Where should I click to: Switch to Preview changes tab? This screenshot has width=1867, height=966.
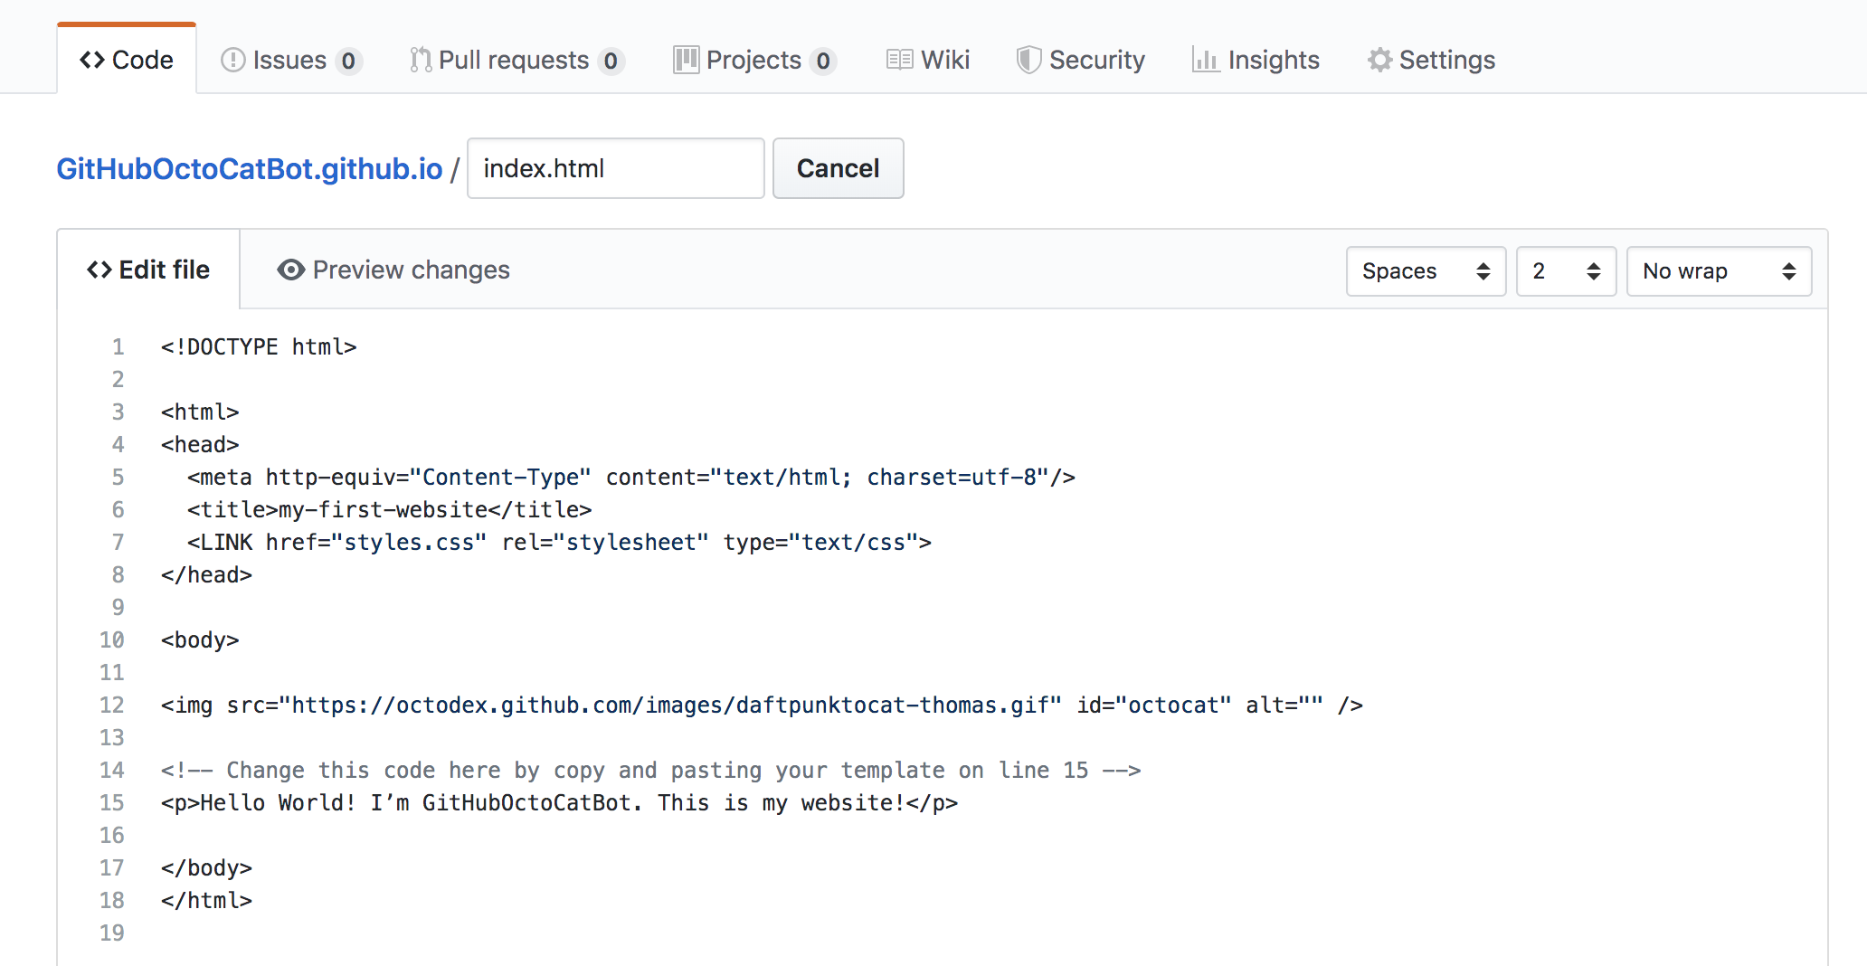pyautogui.click(x=393, y=270)
